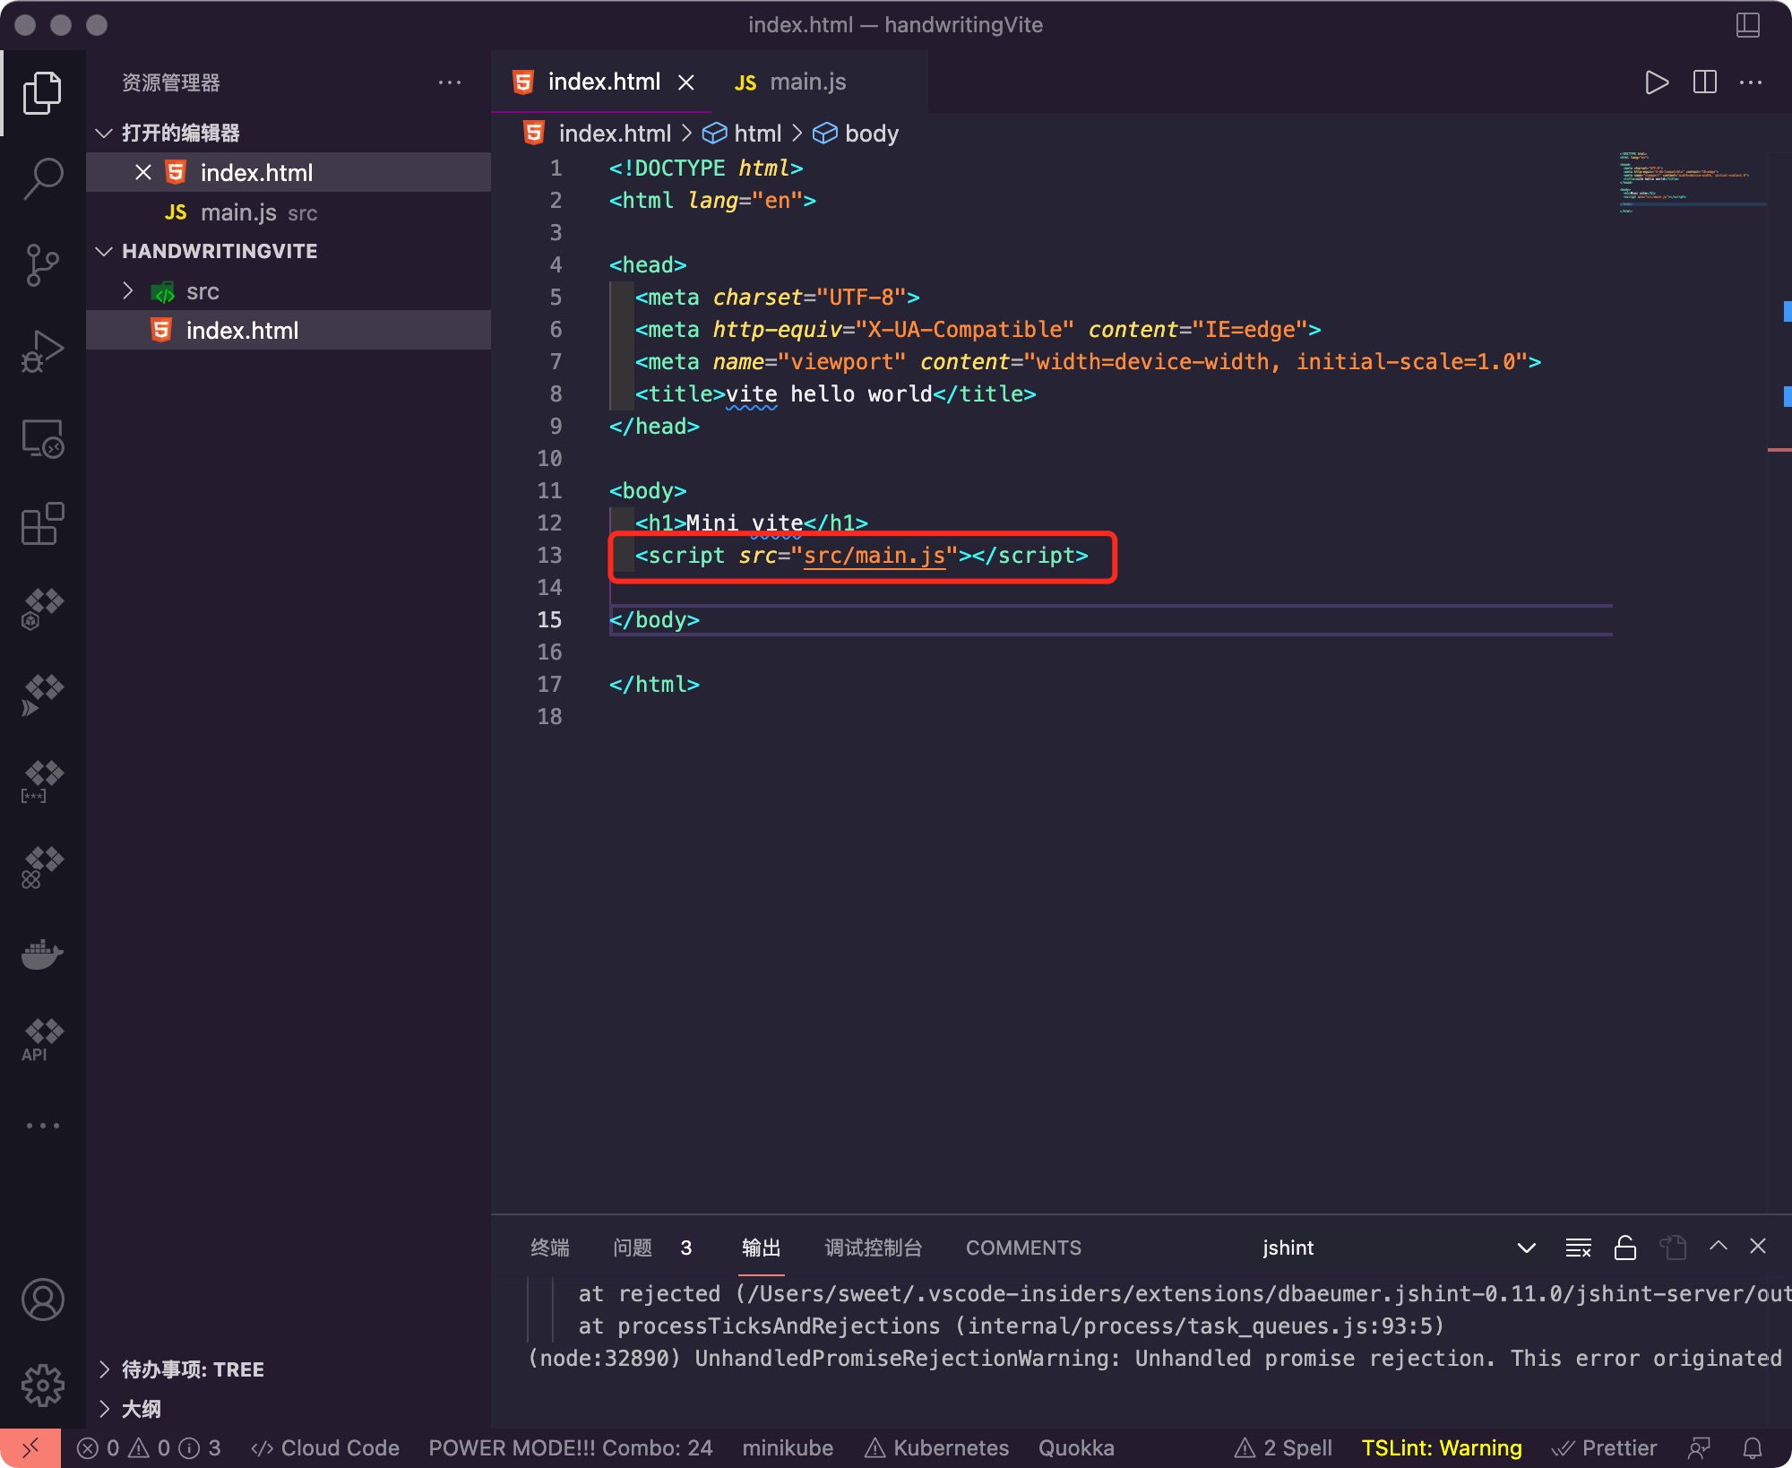Select index.html in HANDWRITINGVITE tree
The width and height of the screenshot is (1792, 1468).
[289, 331]
